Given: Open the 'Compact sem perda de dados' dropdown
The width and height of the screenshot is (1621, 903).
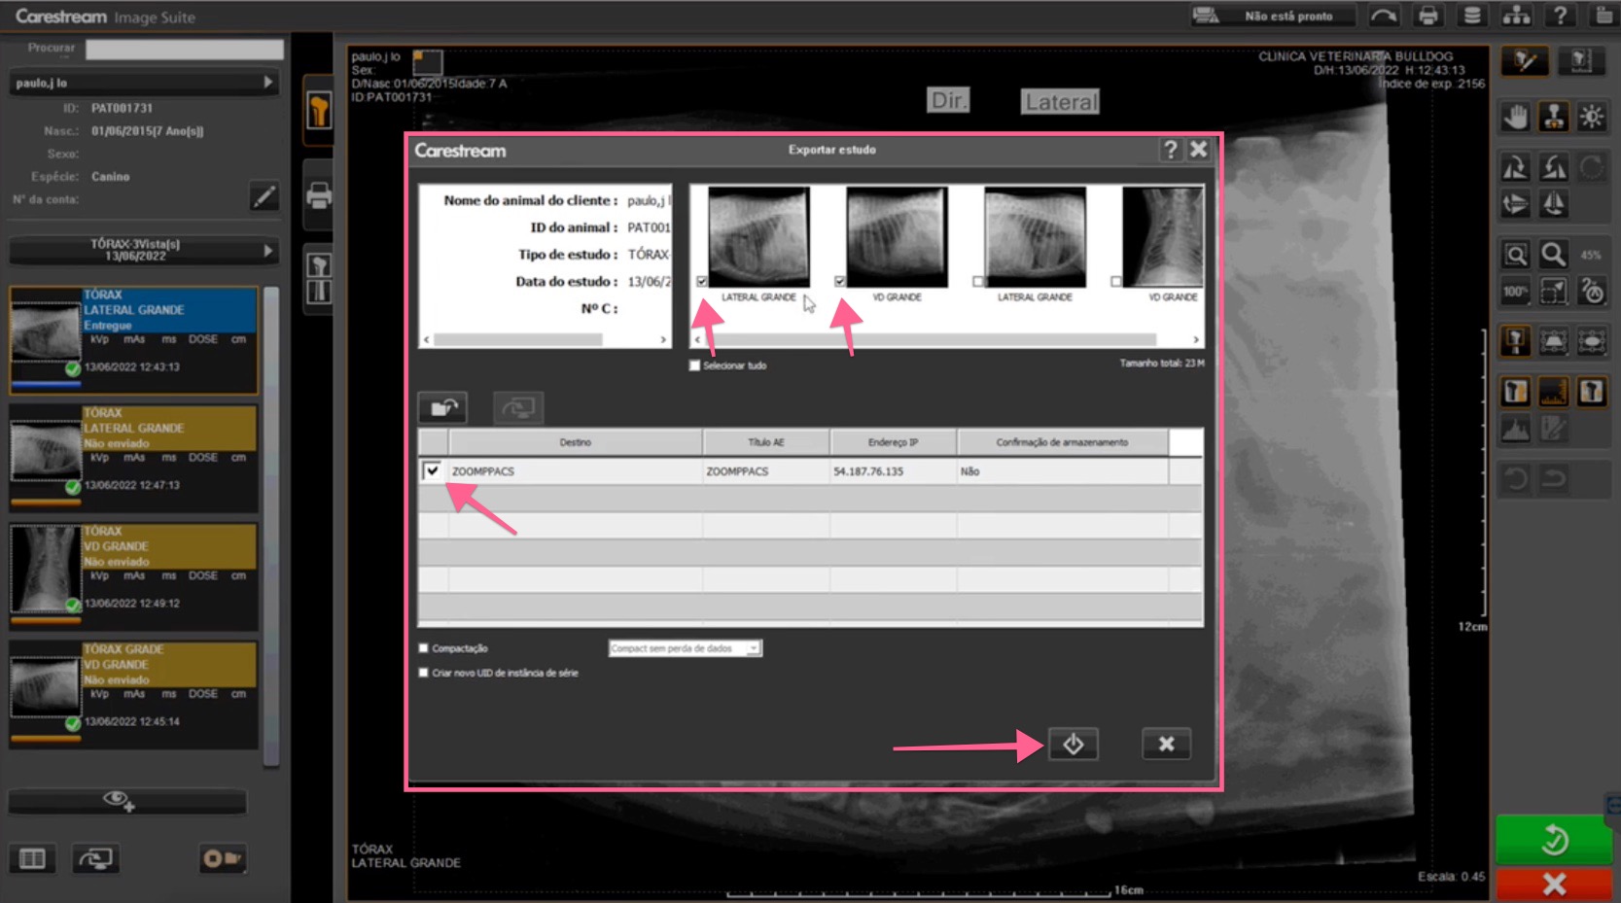Looking at the screenshot, I should pos(754,647).
